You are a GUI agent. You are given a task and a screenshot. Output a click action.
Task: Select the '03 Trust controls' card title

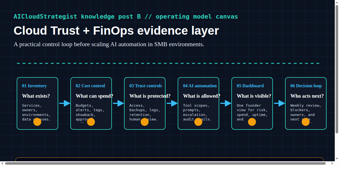pos(146,86)
